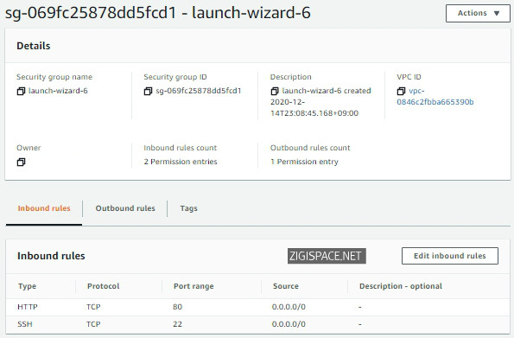
Task: Copy the VPC ID icon
Action: (401, 91)
